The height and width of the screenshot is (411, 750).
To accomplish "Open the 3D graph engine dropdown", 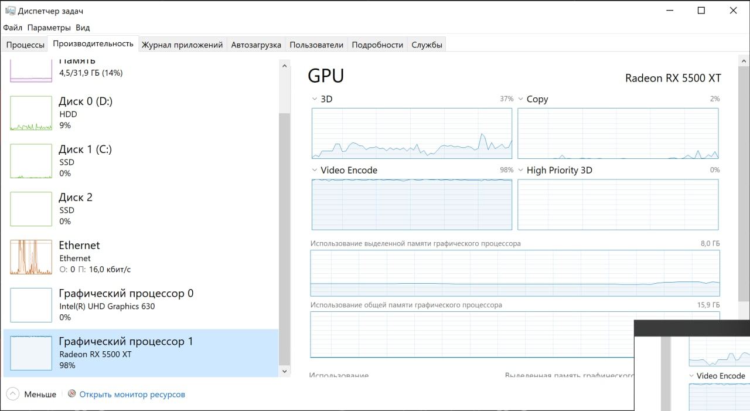I will [x=315, y=99].
